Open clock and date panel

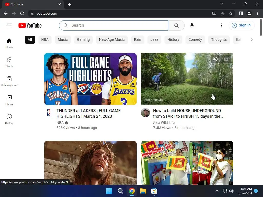pyautogui.click(x=245, y=191)
